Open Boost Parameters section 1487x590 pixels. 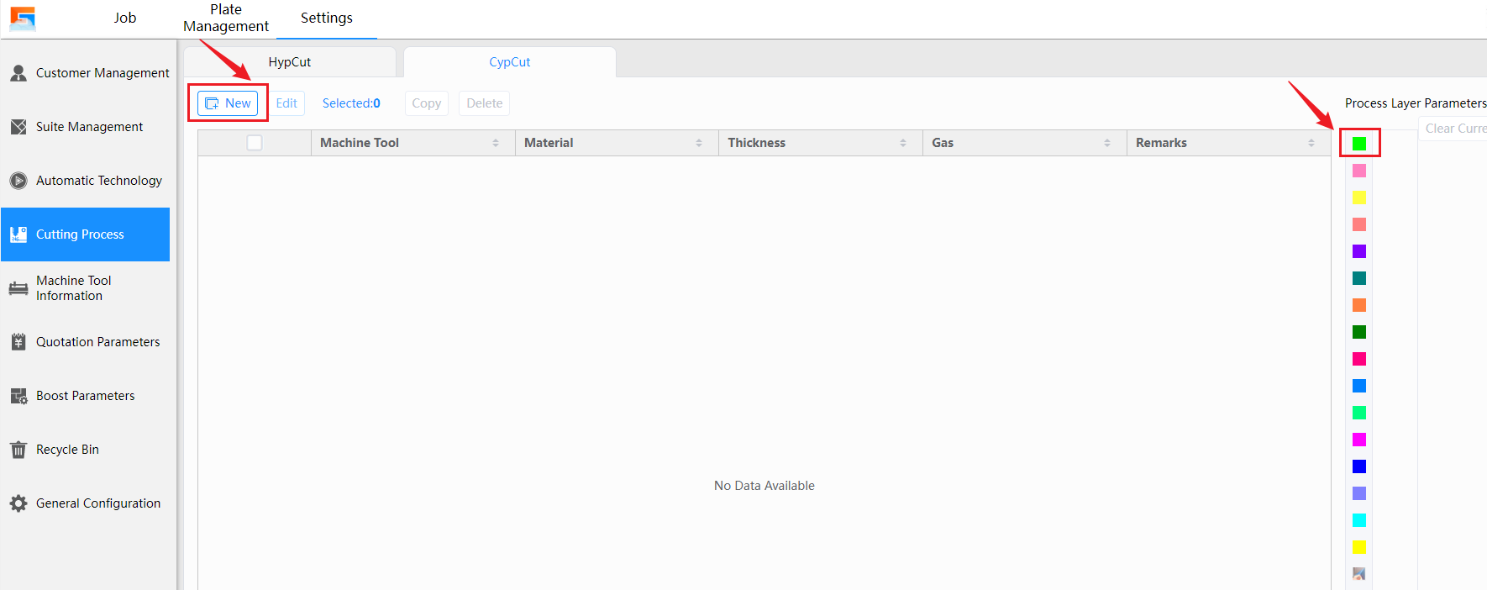coord(89,396)
